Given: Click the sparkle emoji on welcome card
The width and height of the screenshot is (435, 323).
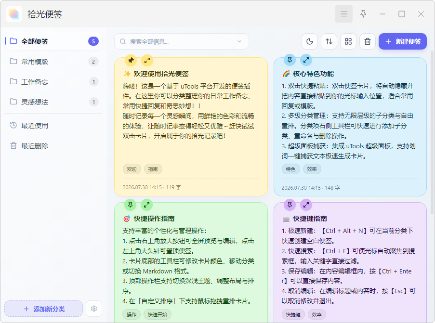Looking at the screenshot, I should (127, 74).
